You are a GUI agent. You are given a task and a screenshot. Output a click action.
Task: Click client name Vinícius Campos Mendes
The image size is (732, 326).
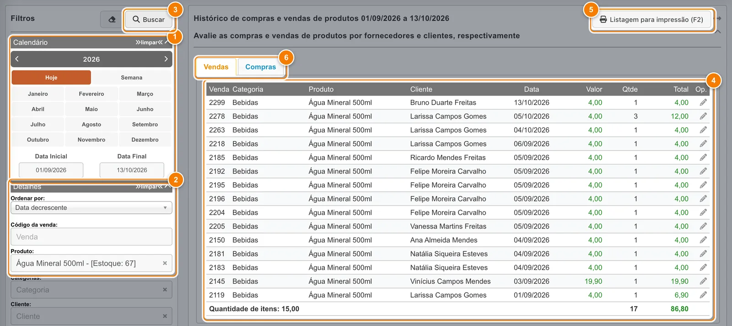[x=451, y=281]
